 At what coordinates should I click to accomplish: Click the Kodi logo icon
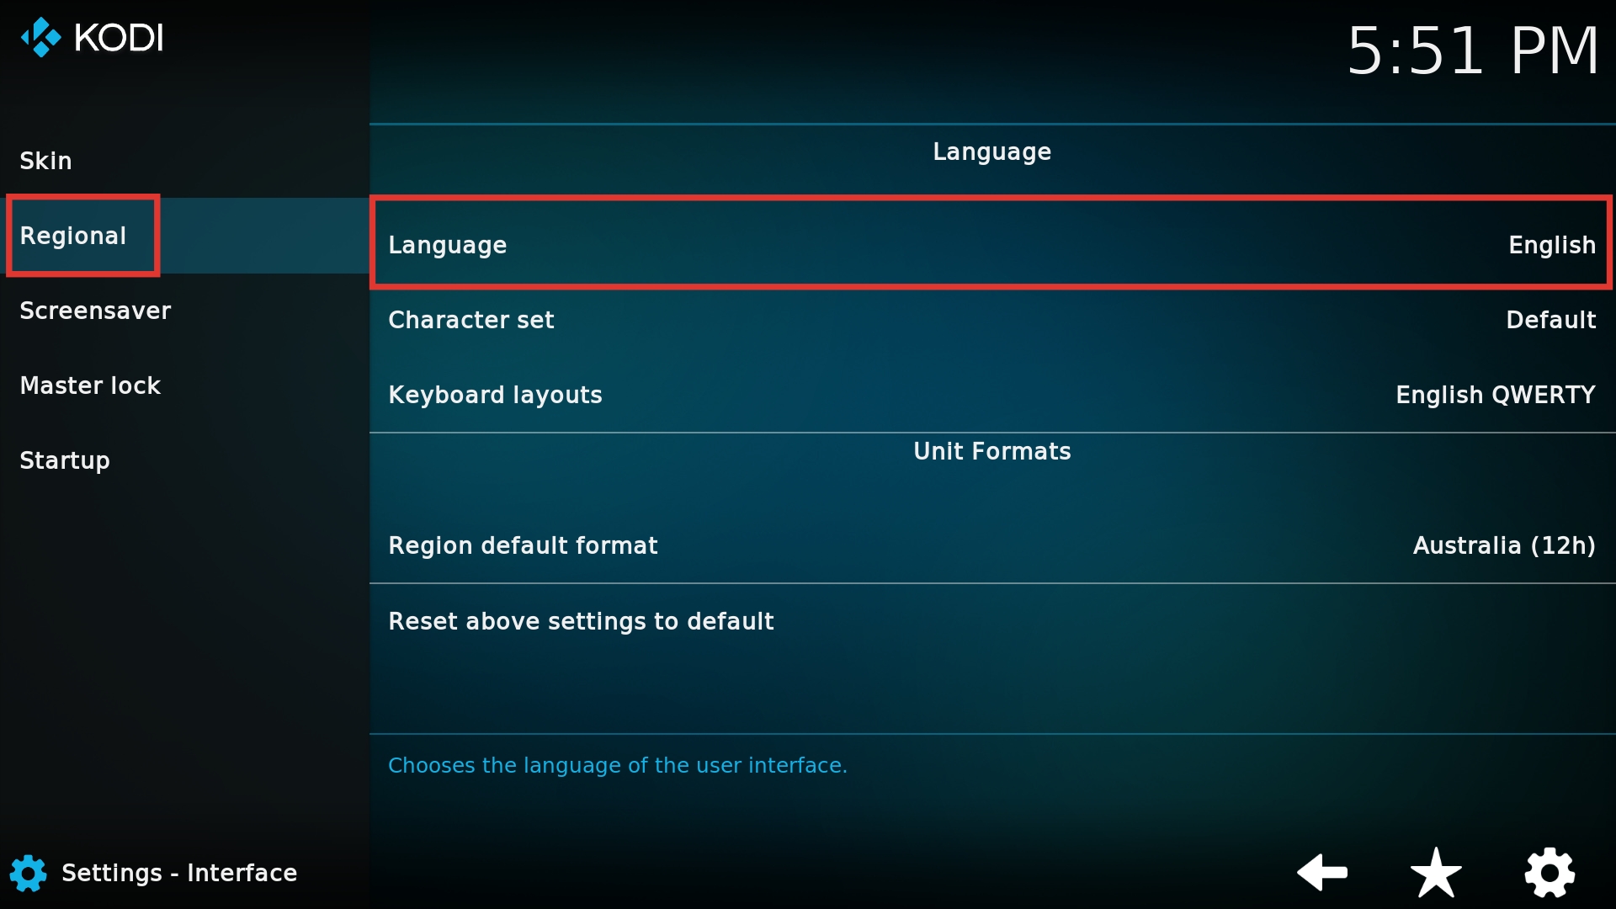pyautogui.click(x=41, y=38)
